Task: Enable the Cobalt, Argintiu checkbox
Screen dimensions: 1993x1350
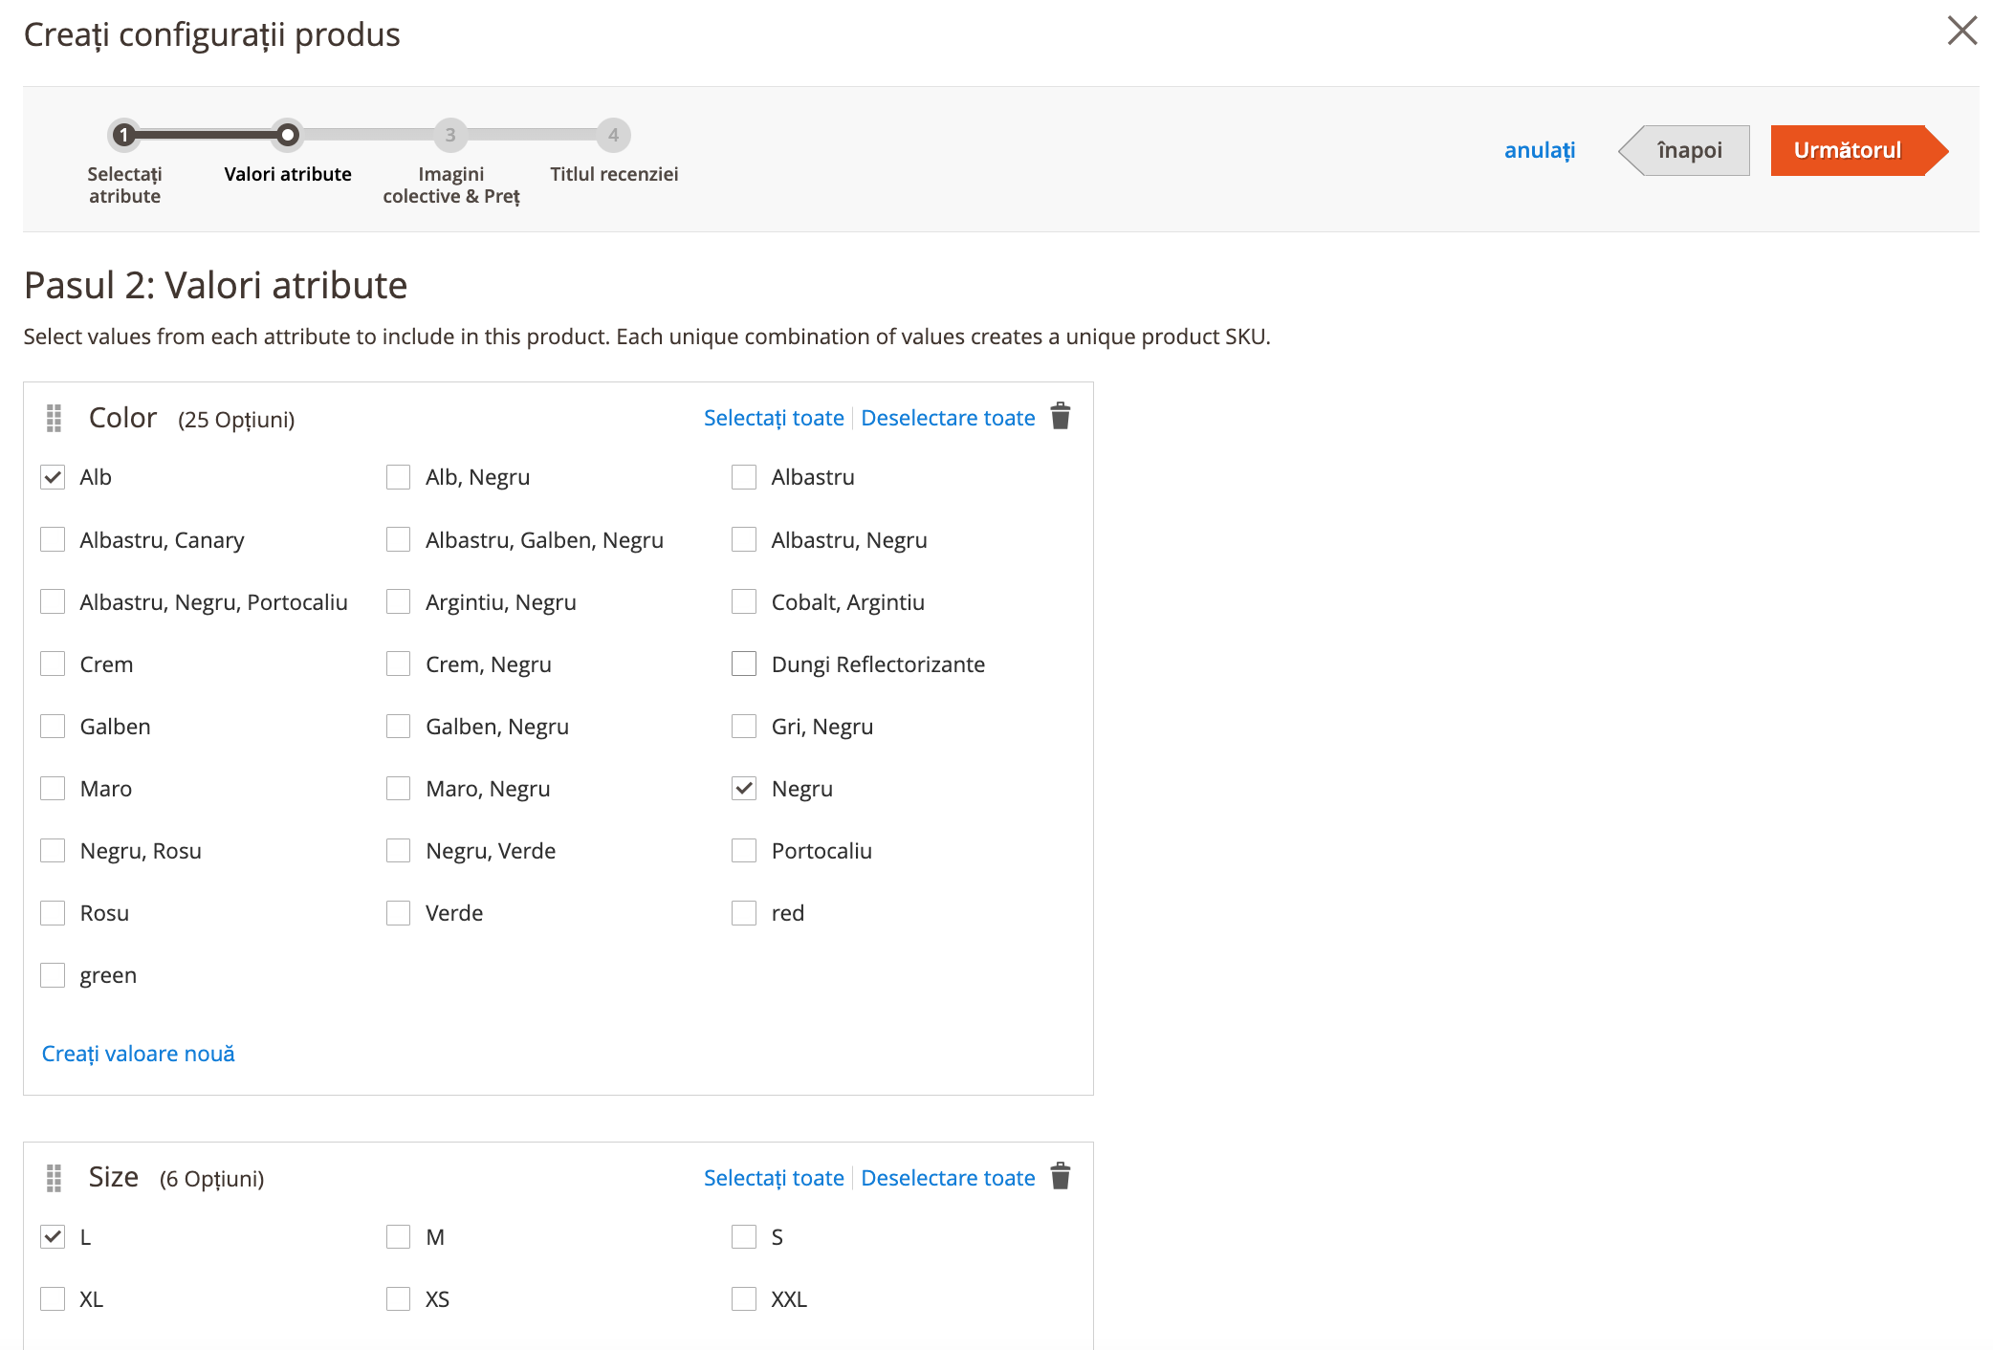Action: click(744, 602)
